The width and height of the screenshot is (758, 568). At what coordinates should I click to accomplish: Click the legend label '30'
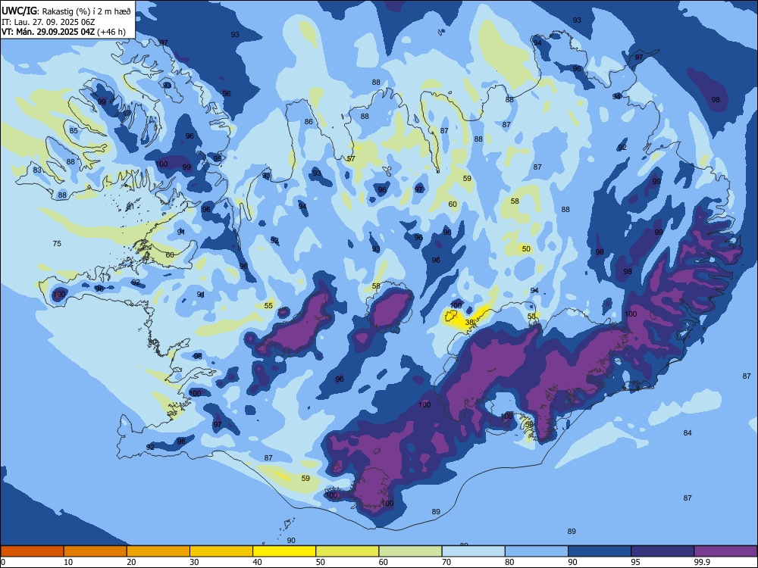click(x=194, y=562)
